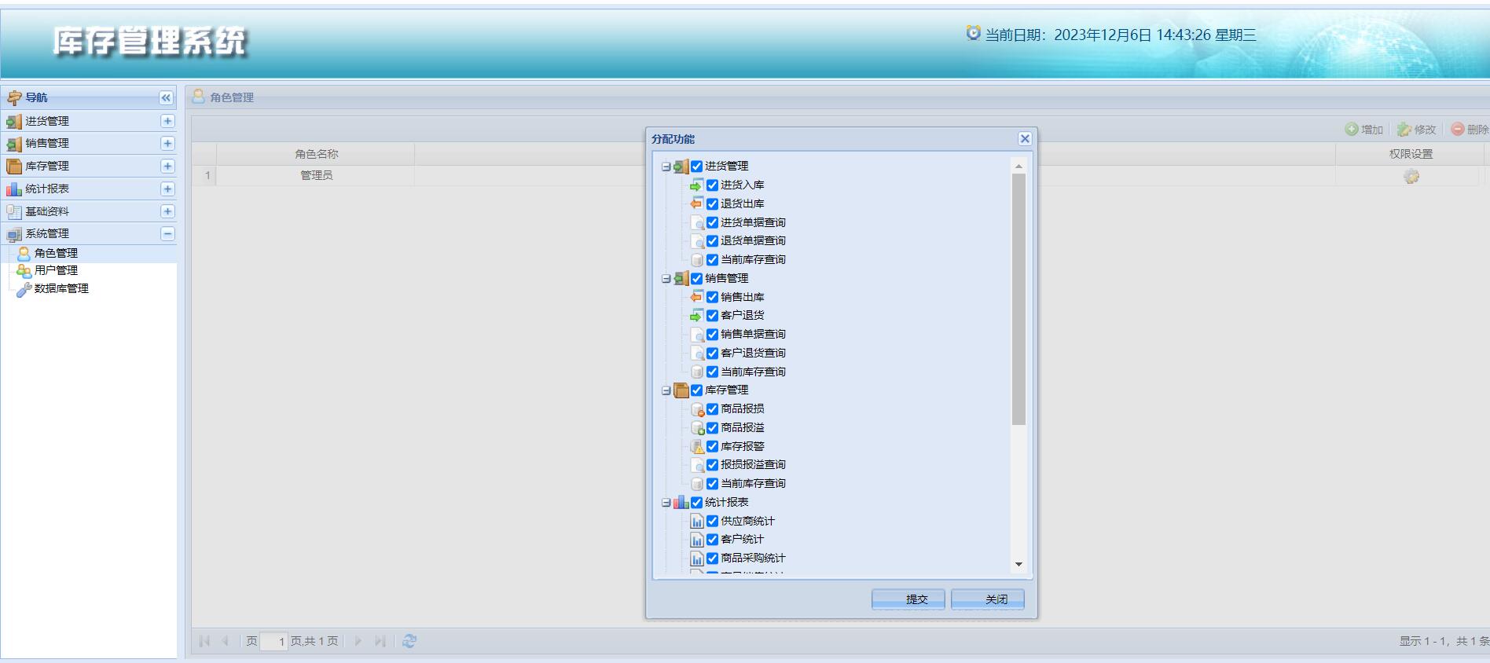Click the 修改 toolbar button

pos(1416,130)
